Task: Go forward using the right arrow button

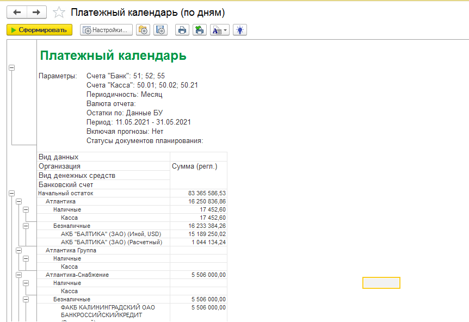Action: point(36,12)
